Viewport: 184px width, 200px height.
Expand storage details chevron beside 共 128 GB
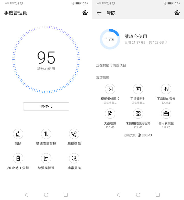pyautogui.click(x=166, y=42)
